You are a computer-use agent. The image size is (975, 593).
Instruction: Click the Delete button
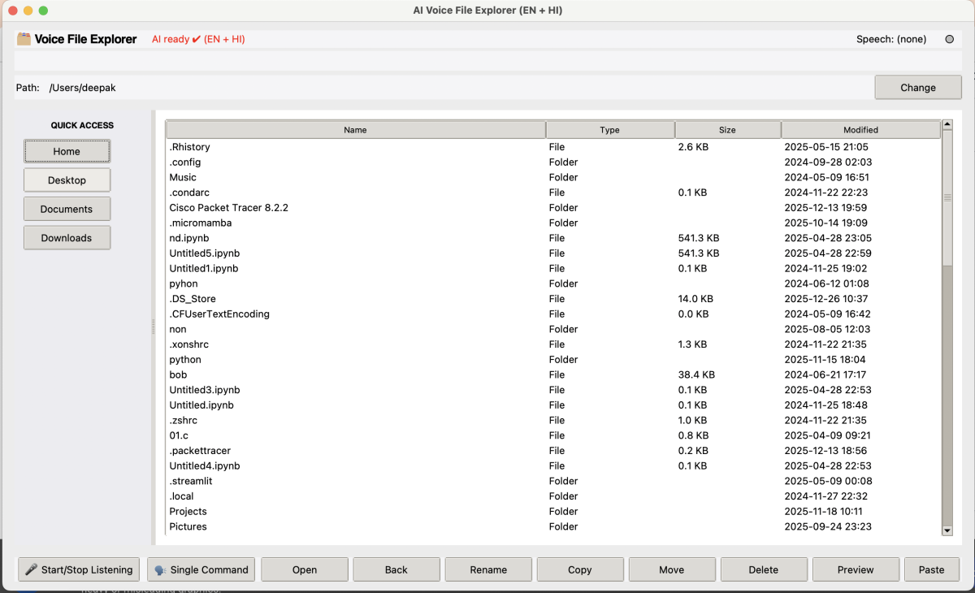coord(763,569)
